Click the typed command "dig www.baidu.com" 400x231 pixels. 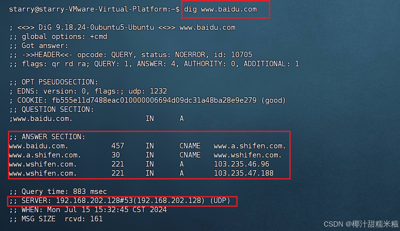click(220, 9)
